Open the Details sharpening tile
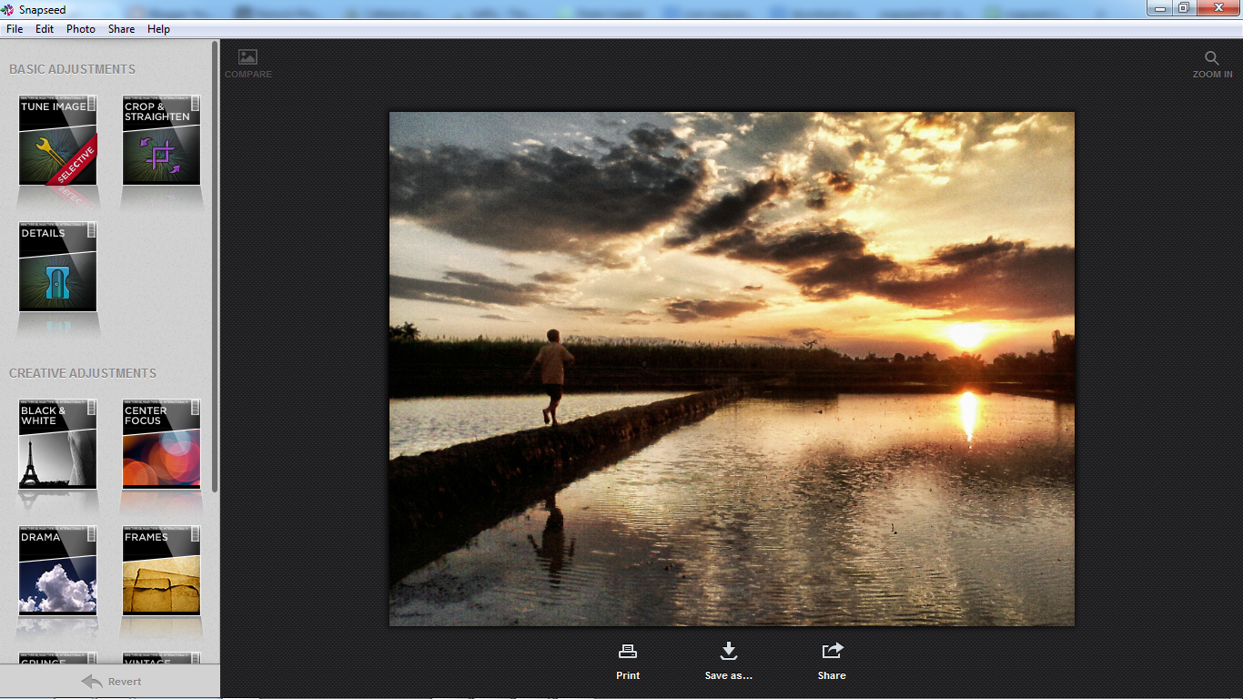This screenshot has height=699, width=1243. coord(57,268)
